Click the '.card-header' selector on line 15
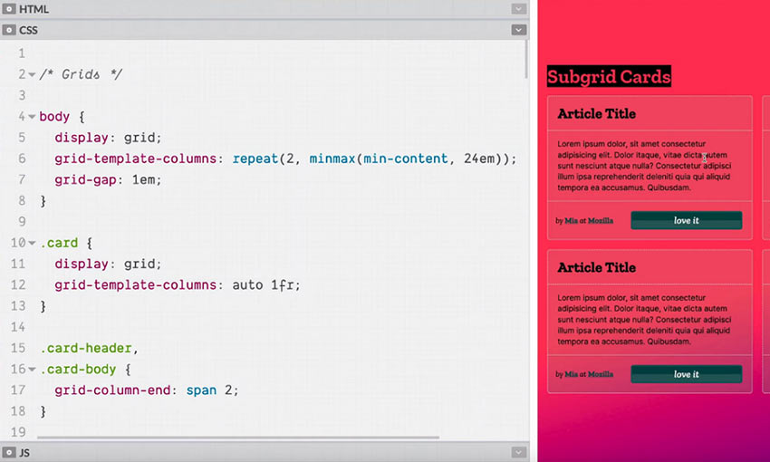Image resolution: width=770 pixels, height=462 pixels. click(x=86, y=348)
